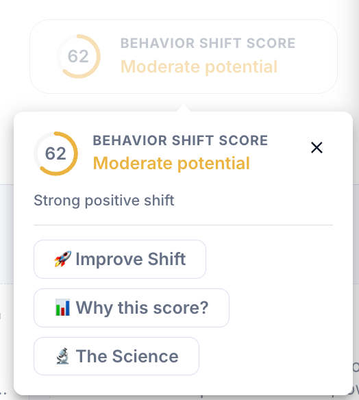Click the orange progress ring in the popup
This screenshot has width=359, height=400.
pyautogui.click(x=56, y=153)
